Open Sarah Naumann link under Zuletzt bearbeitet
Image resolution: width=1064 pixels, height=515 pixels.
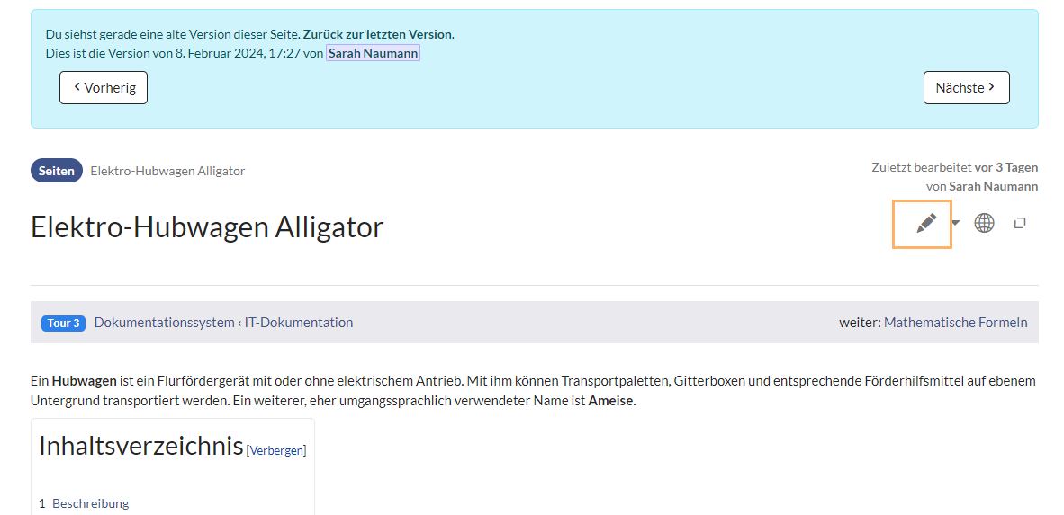coord(994,186)
